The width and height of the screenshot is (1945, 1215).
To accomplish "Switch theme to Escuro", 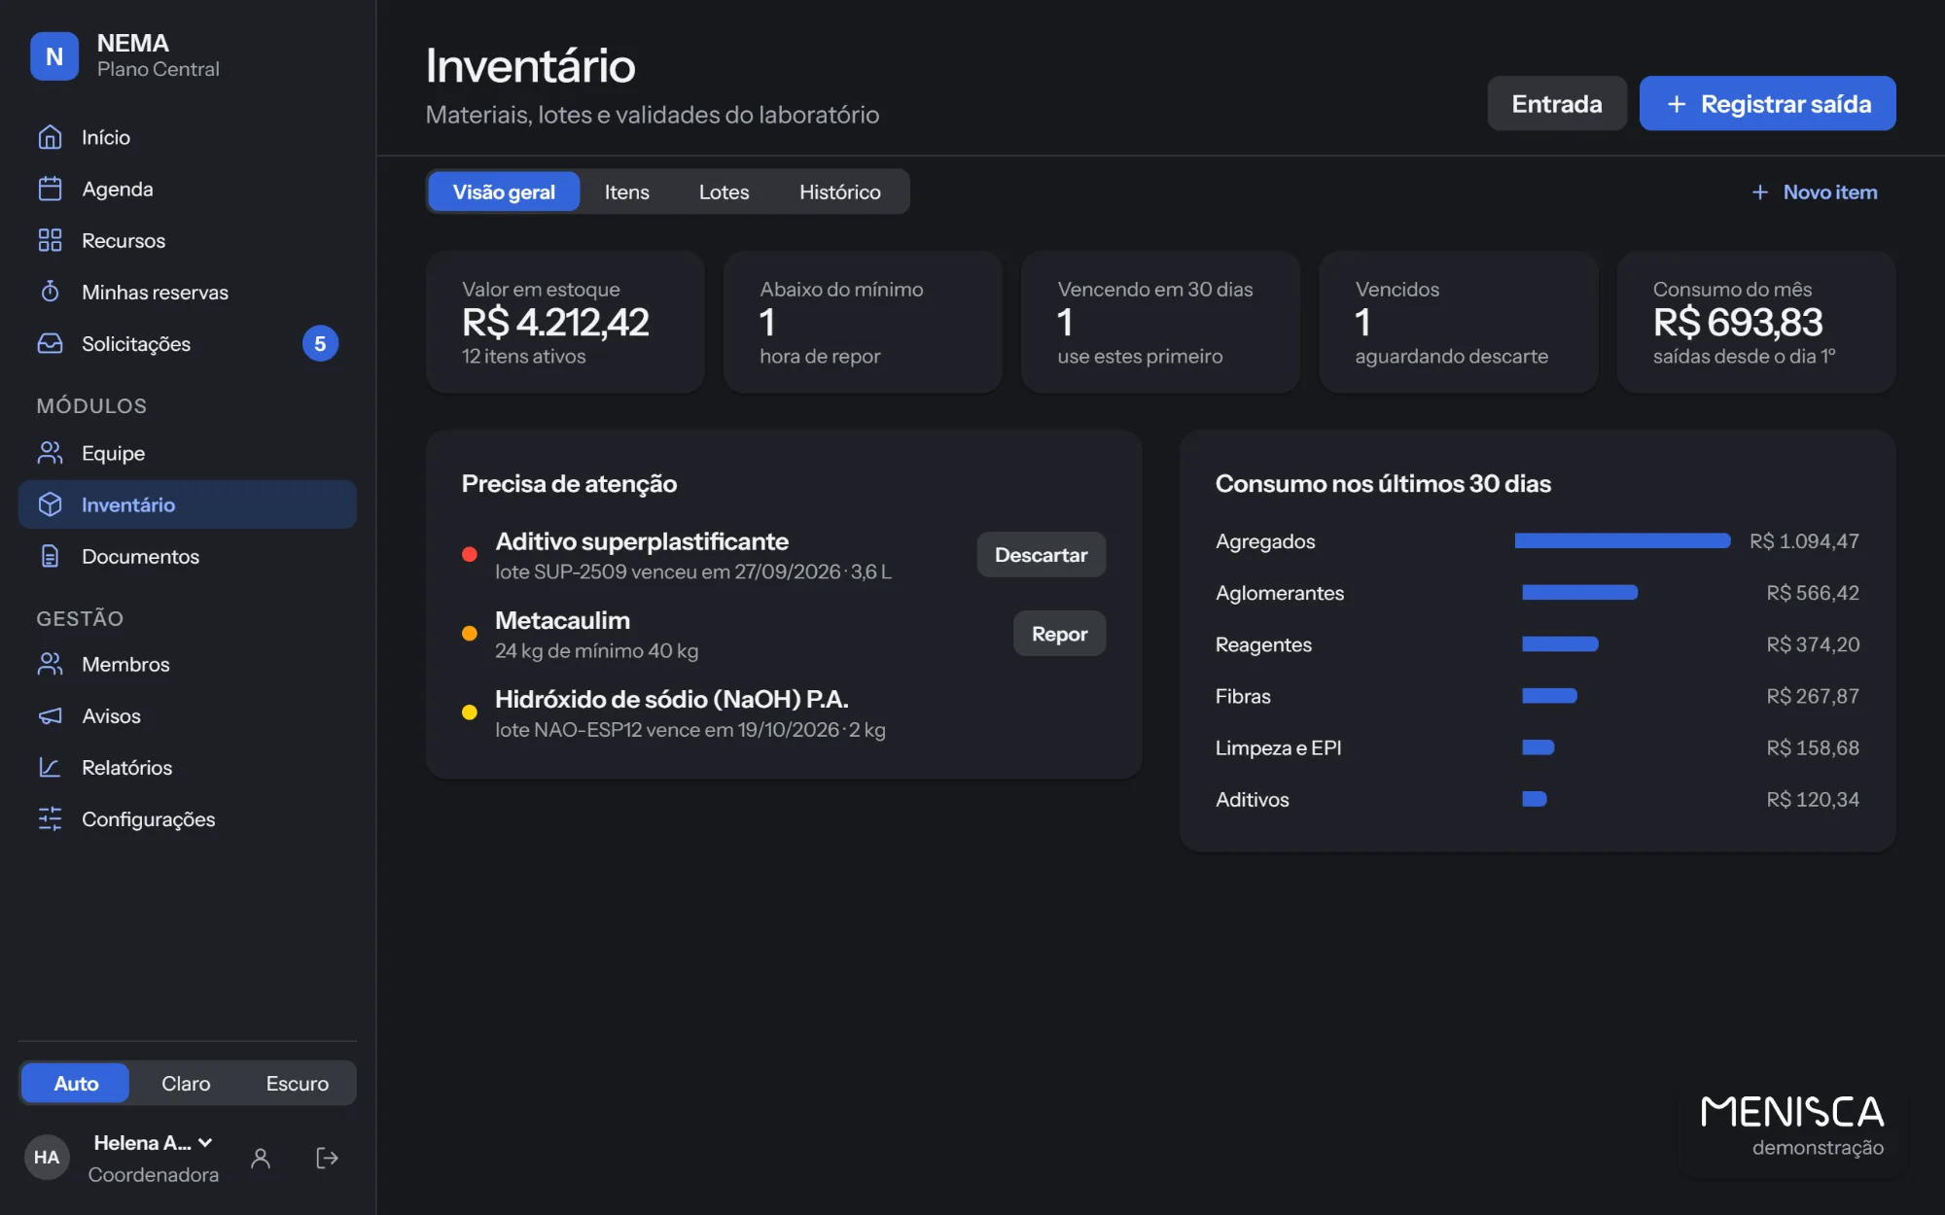I will tap(298, 1083).
